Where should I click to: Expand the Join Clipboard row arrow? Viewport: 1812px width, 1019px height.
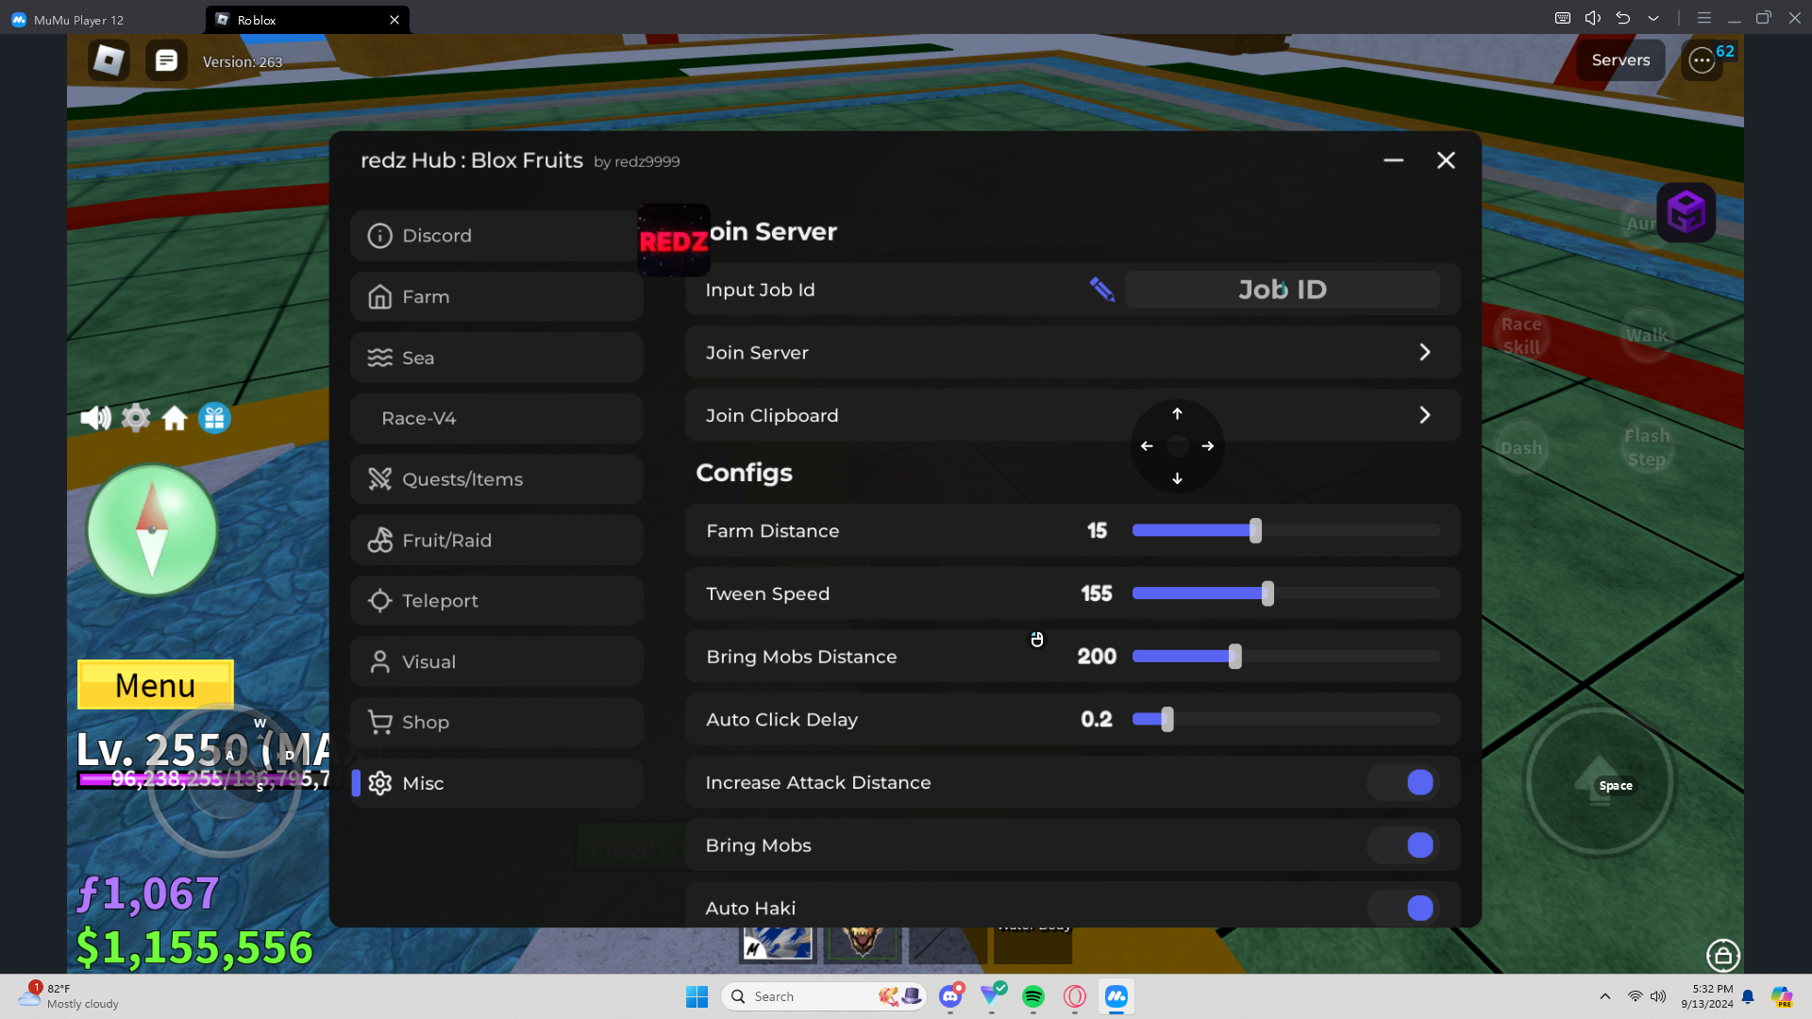point(1425,415)
